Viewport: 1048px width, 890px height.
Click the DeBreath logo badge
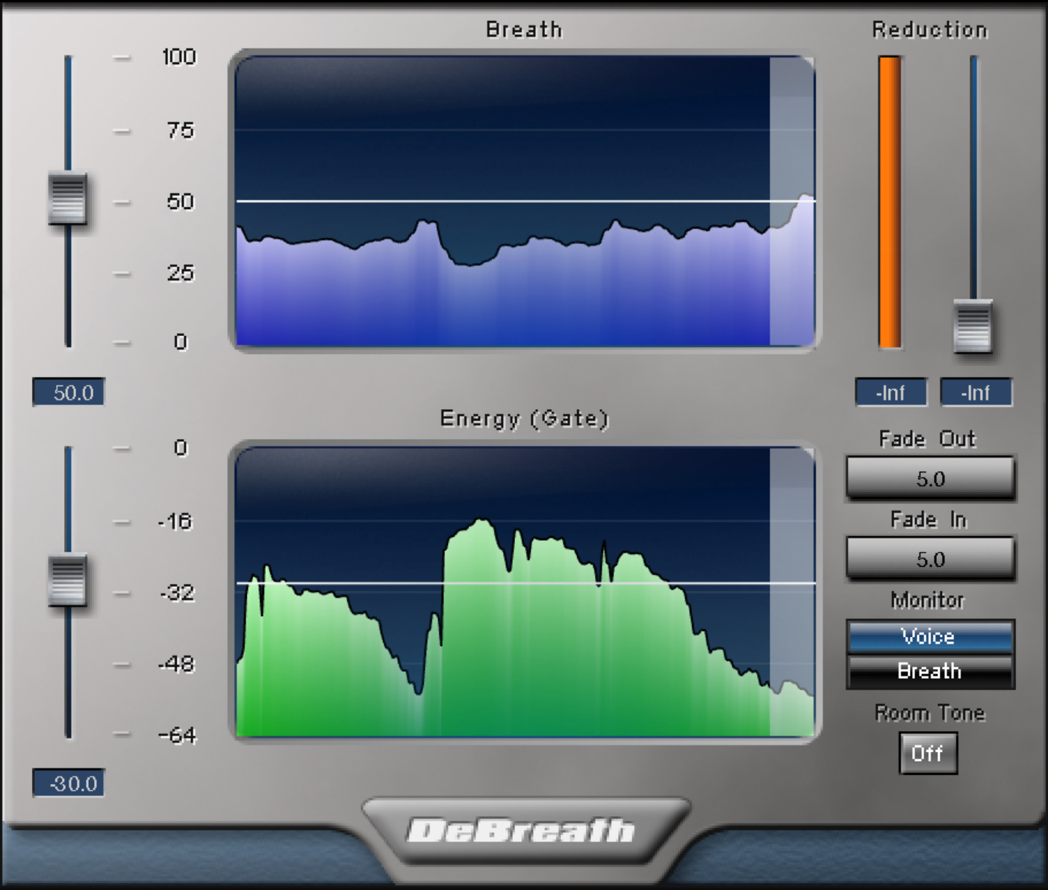tap(523, 831)
